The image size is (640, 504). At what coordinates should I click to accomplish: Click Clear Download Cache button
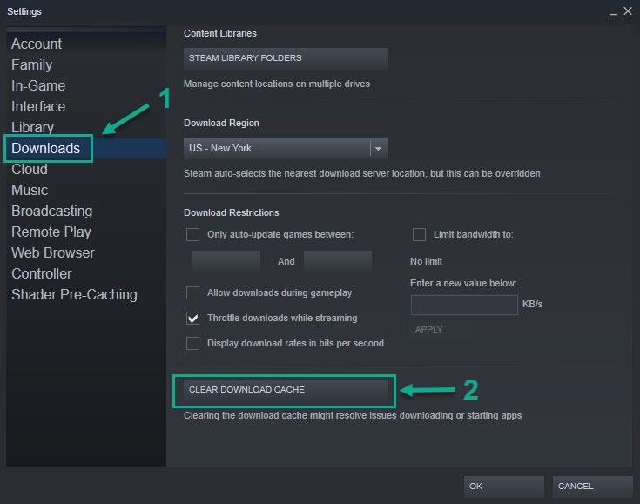pyautogui.click(x=286, y=390)
